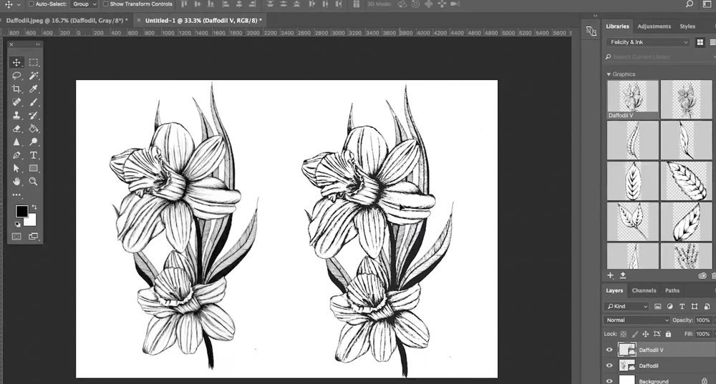Select the Brush tool

tap(34, 102)
